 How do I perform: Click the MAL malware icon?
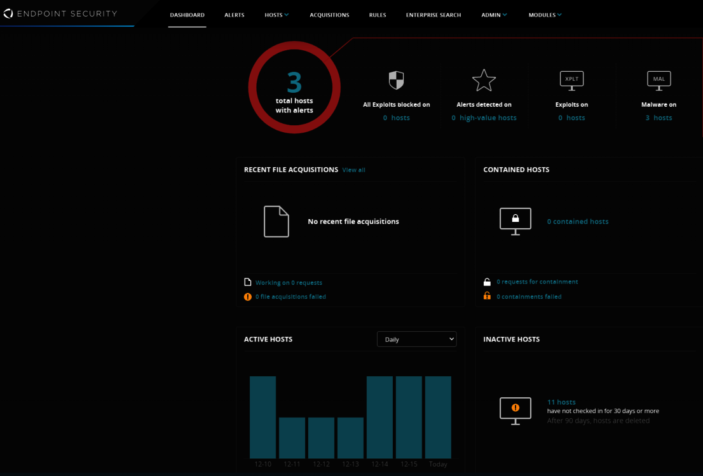659,80
